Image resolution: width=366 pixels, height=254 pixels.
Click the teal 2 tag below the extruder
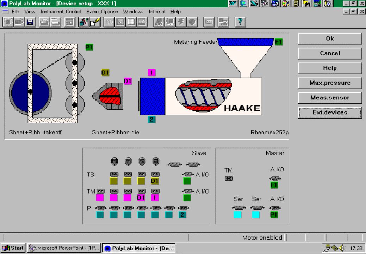coord(151,120)
